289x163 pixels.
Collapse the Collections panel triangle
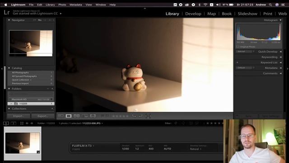point(9,109)
